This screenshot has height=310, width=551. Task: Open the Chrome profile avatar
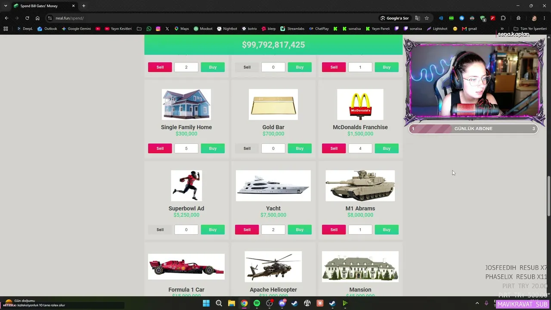coord(534,18)
